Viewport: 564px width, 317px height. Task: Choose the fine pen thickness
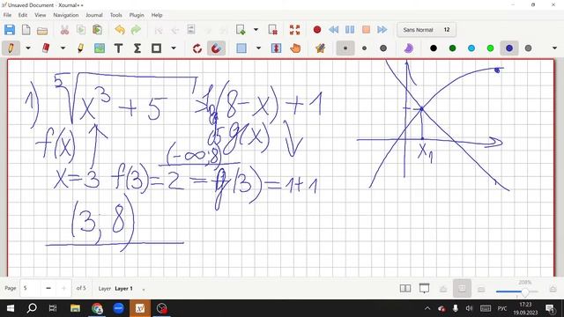point(345,48)
